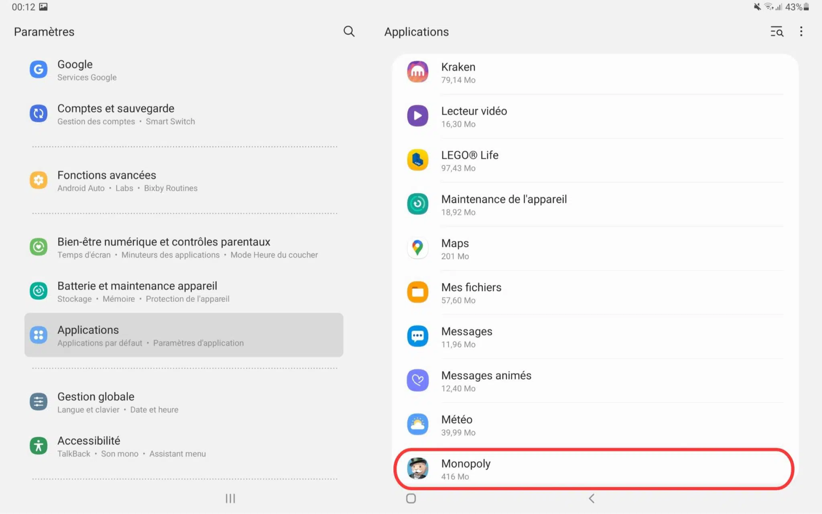Tap the Météo weather icon
Viewport: 822px width, 514px height.
point(417,425)
